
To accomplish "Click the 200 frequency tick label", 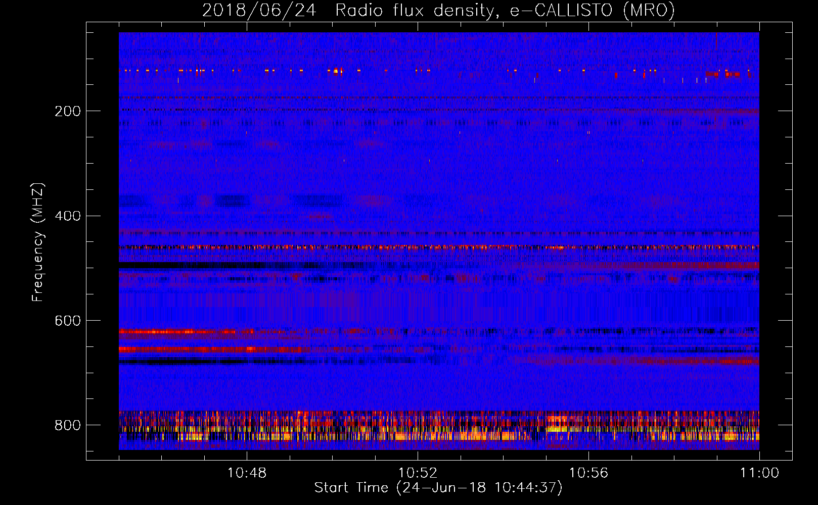I will click(x=68, y=111).
